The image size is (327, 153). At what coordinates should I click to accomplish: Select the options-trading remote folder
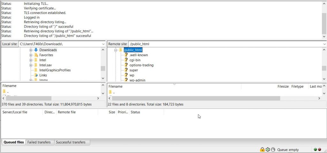point(141,65)
